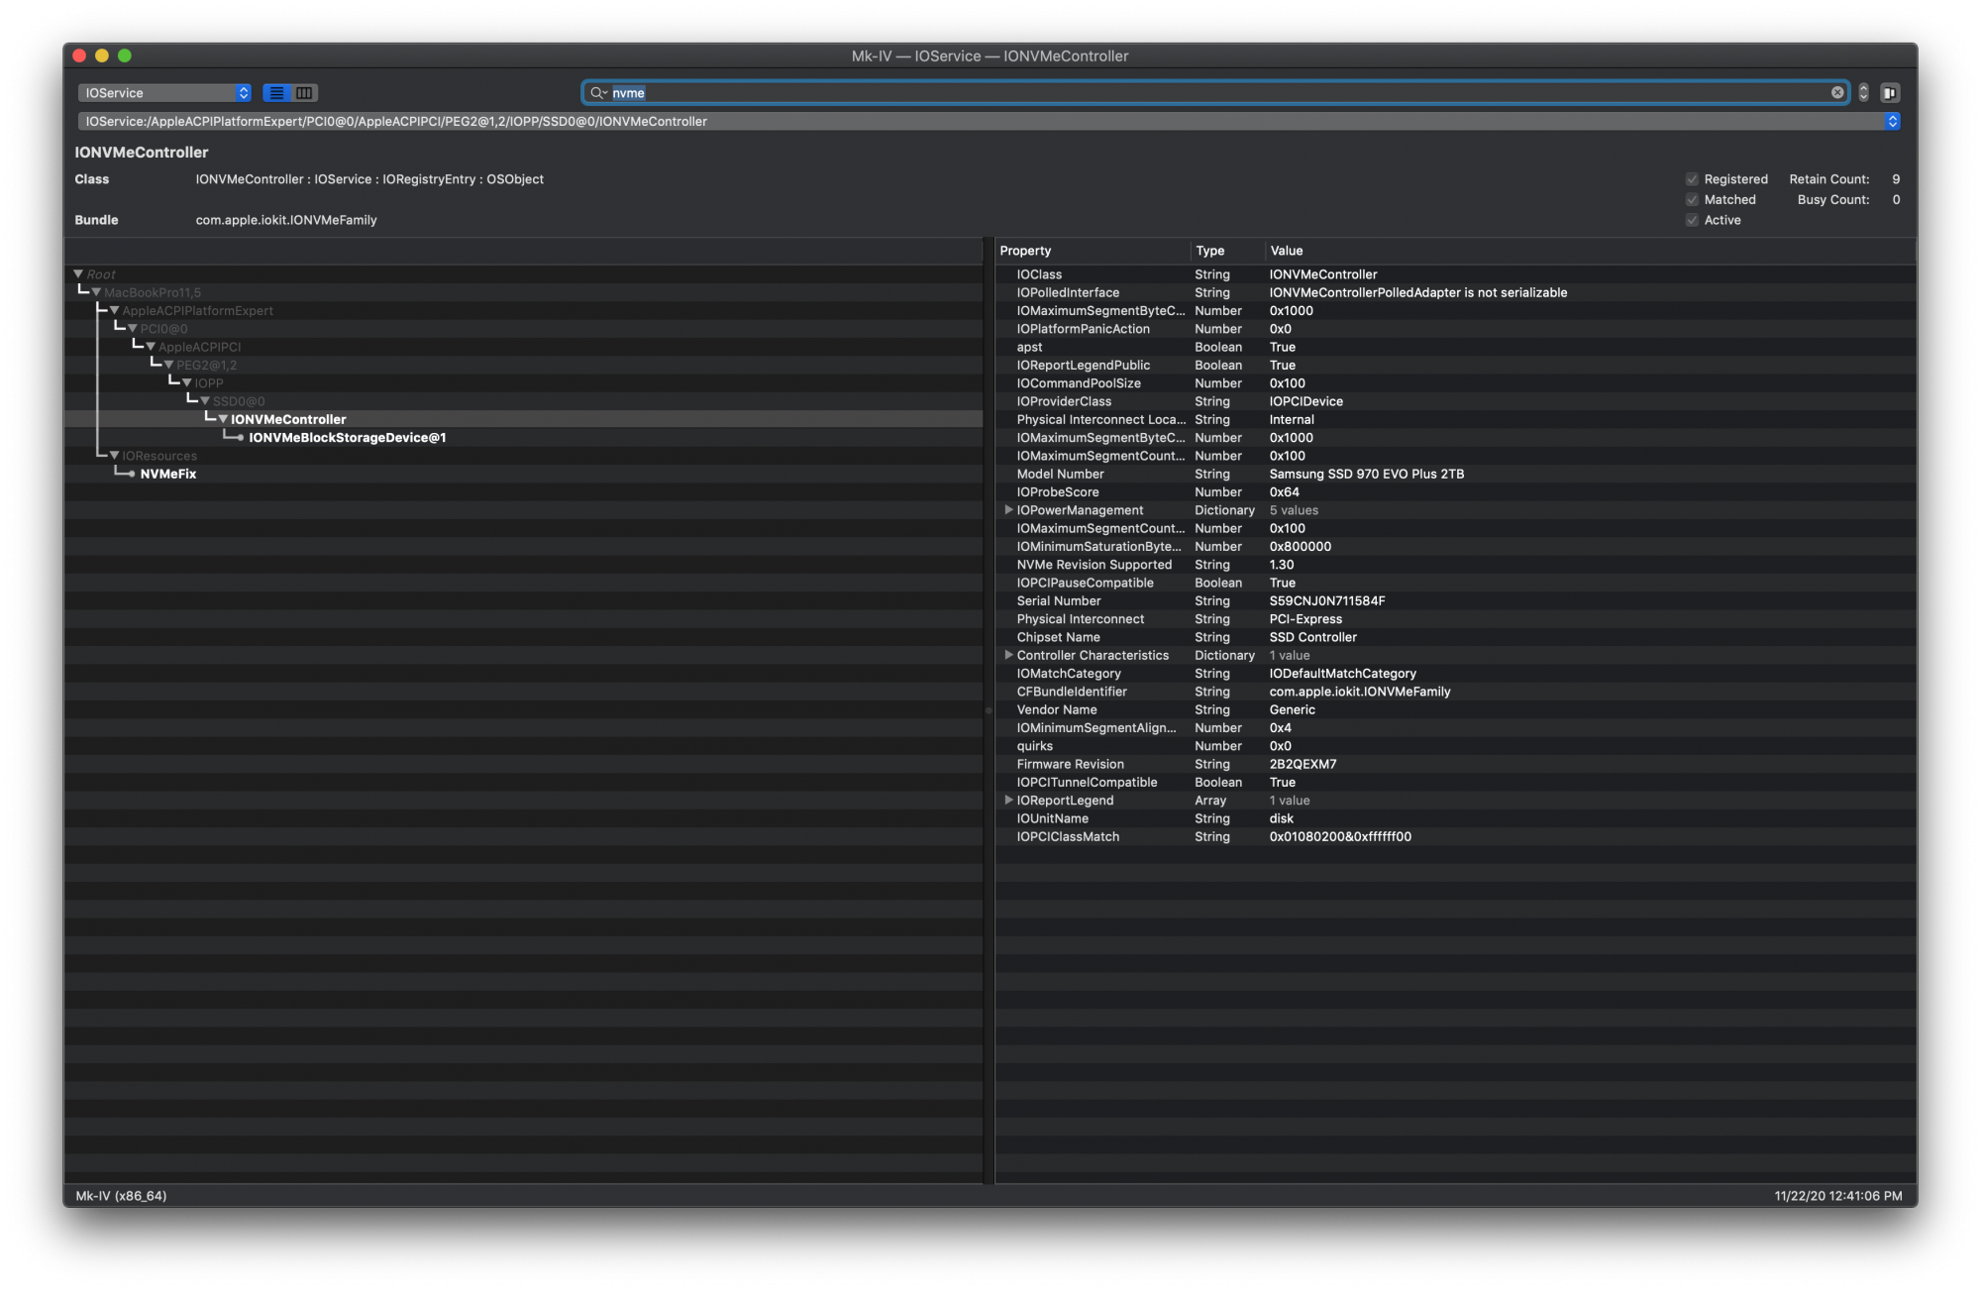The image size is (1981, 1291).
Task: Click in the nvme search field
Action: [1189, 93]
